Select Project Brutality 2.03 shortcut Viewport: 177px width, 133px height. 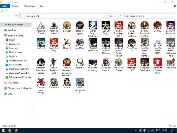tap(54, 66)
